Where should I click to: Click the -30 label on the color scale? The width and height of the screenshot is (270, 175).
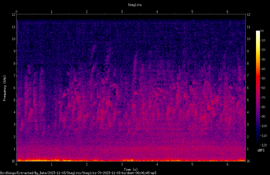263,59
